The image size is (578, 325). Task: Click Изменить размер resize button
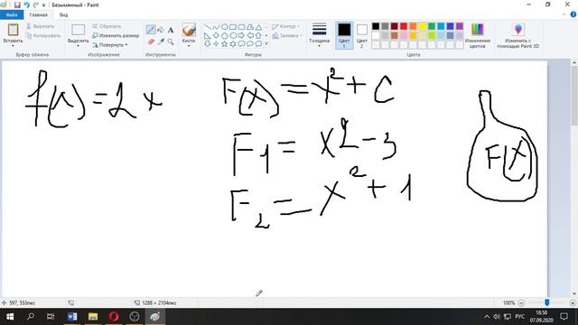pyautogui.click(x=116, y=36)
